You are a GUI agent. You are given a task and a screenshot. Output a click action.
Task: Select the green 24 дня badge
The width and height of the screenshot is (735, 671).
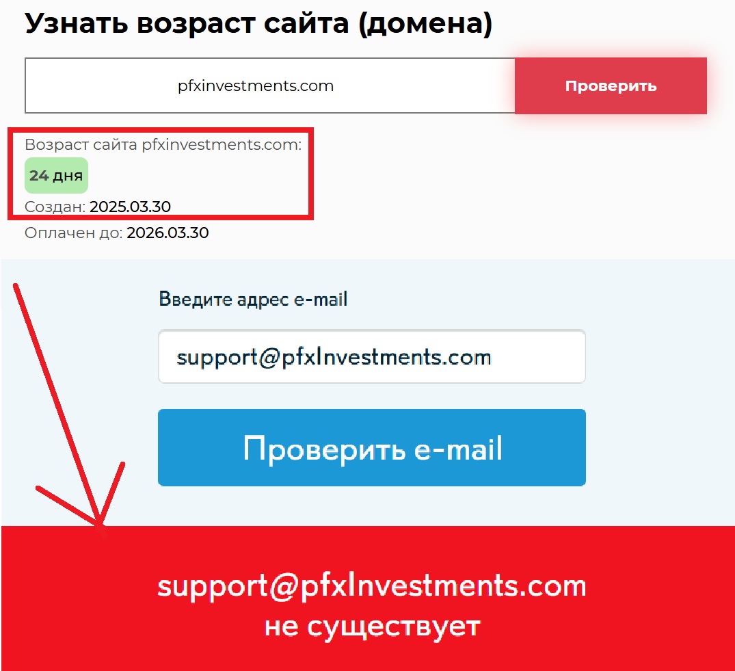(56, 175)
